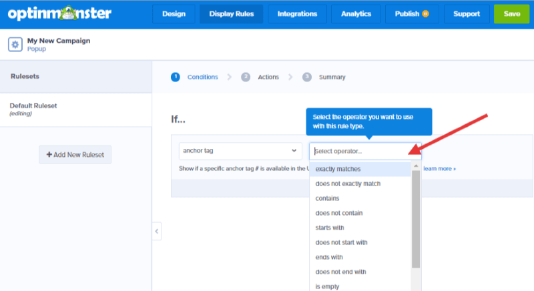534x291 pixels.
Task: Click the operator list scrollbar thumb
Action: coord(416,219)
